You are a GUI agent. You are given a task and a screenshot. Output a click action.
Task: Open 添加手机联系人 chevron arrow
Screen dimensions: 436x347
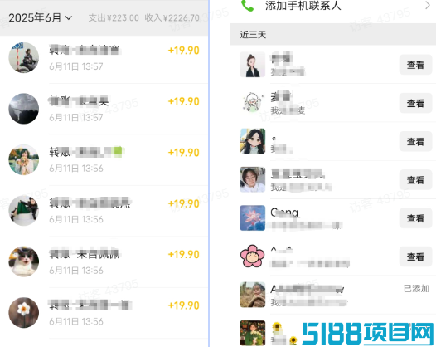pos(428,5)
